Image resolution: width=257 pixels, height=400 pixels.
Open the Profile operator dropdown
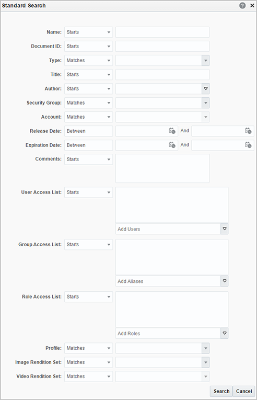click(88, 348)
